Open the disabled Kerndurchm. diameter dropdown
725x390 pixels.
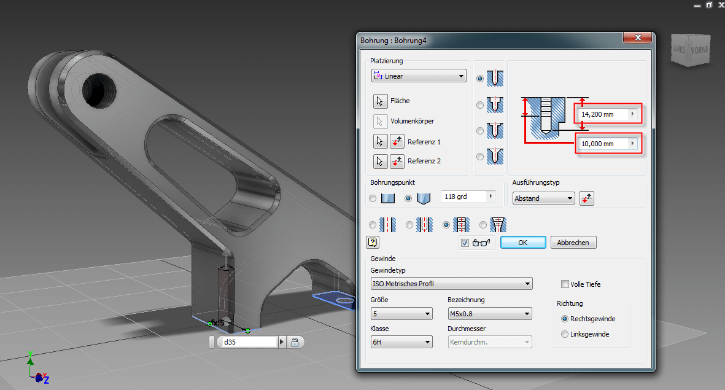(x=490, y=342)
